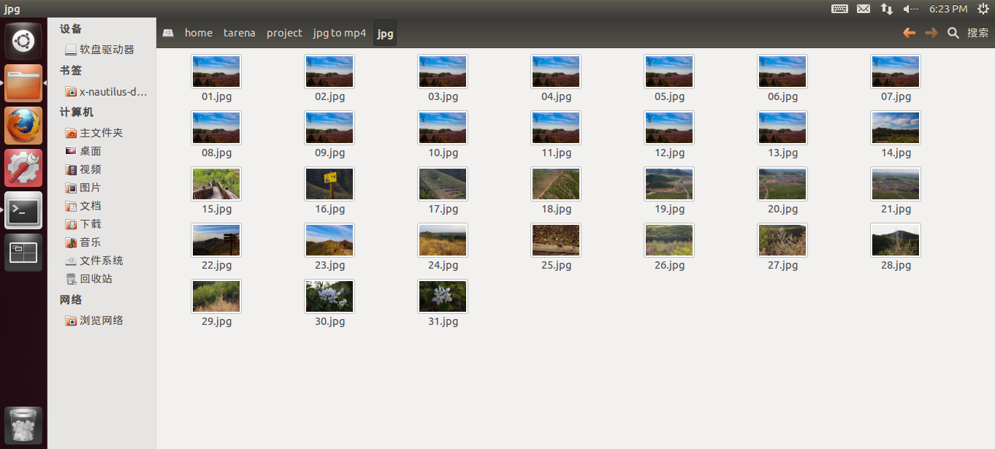Open 文件系统 file system in sidebar
995x449 pixels.
[94, 261]
